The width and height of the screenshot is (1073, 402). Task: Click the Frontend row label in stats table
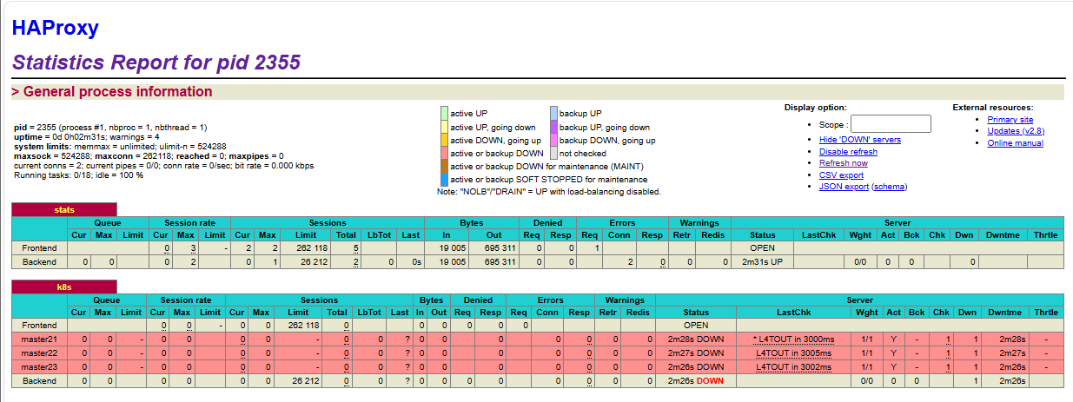(39, 247)
